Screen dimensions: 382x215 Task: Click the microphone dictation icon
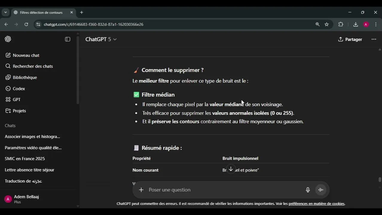click(x=308, y=190)
